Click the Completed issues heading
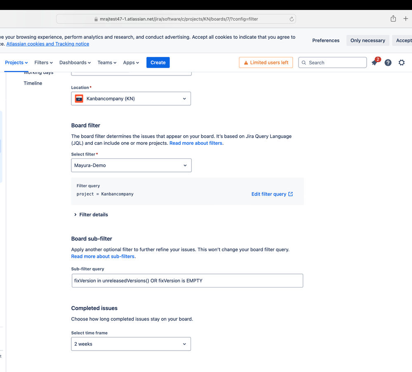Screen dimensions: 412x372 tap(94, 308)
